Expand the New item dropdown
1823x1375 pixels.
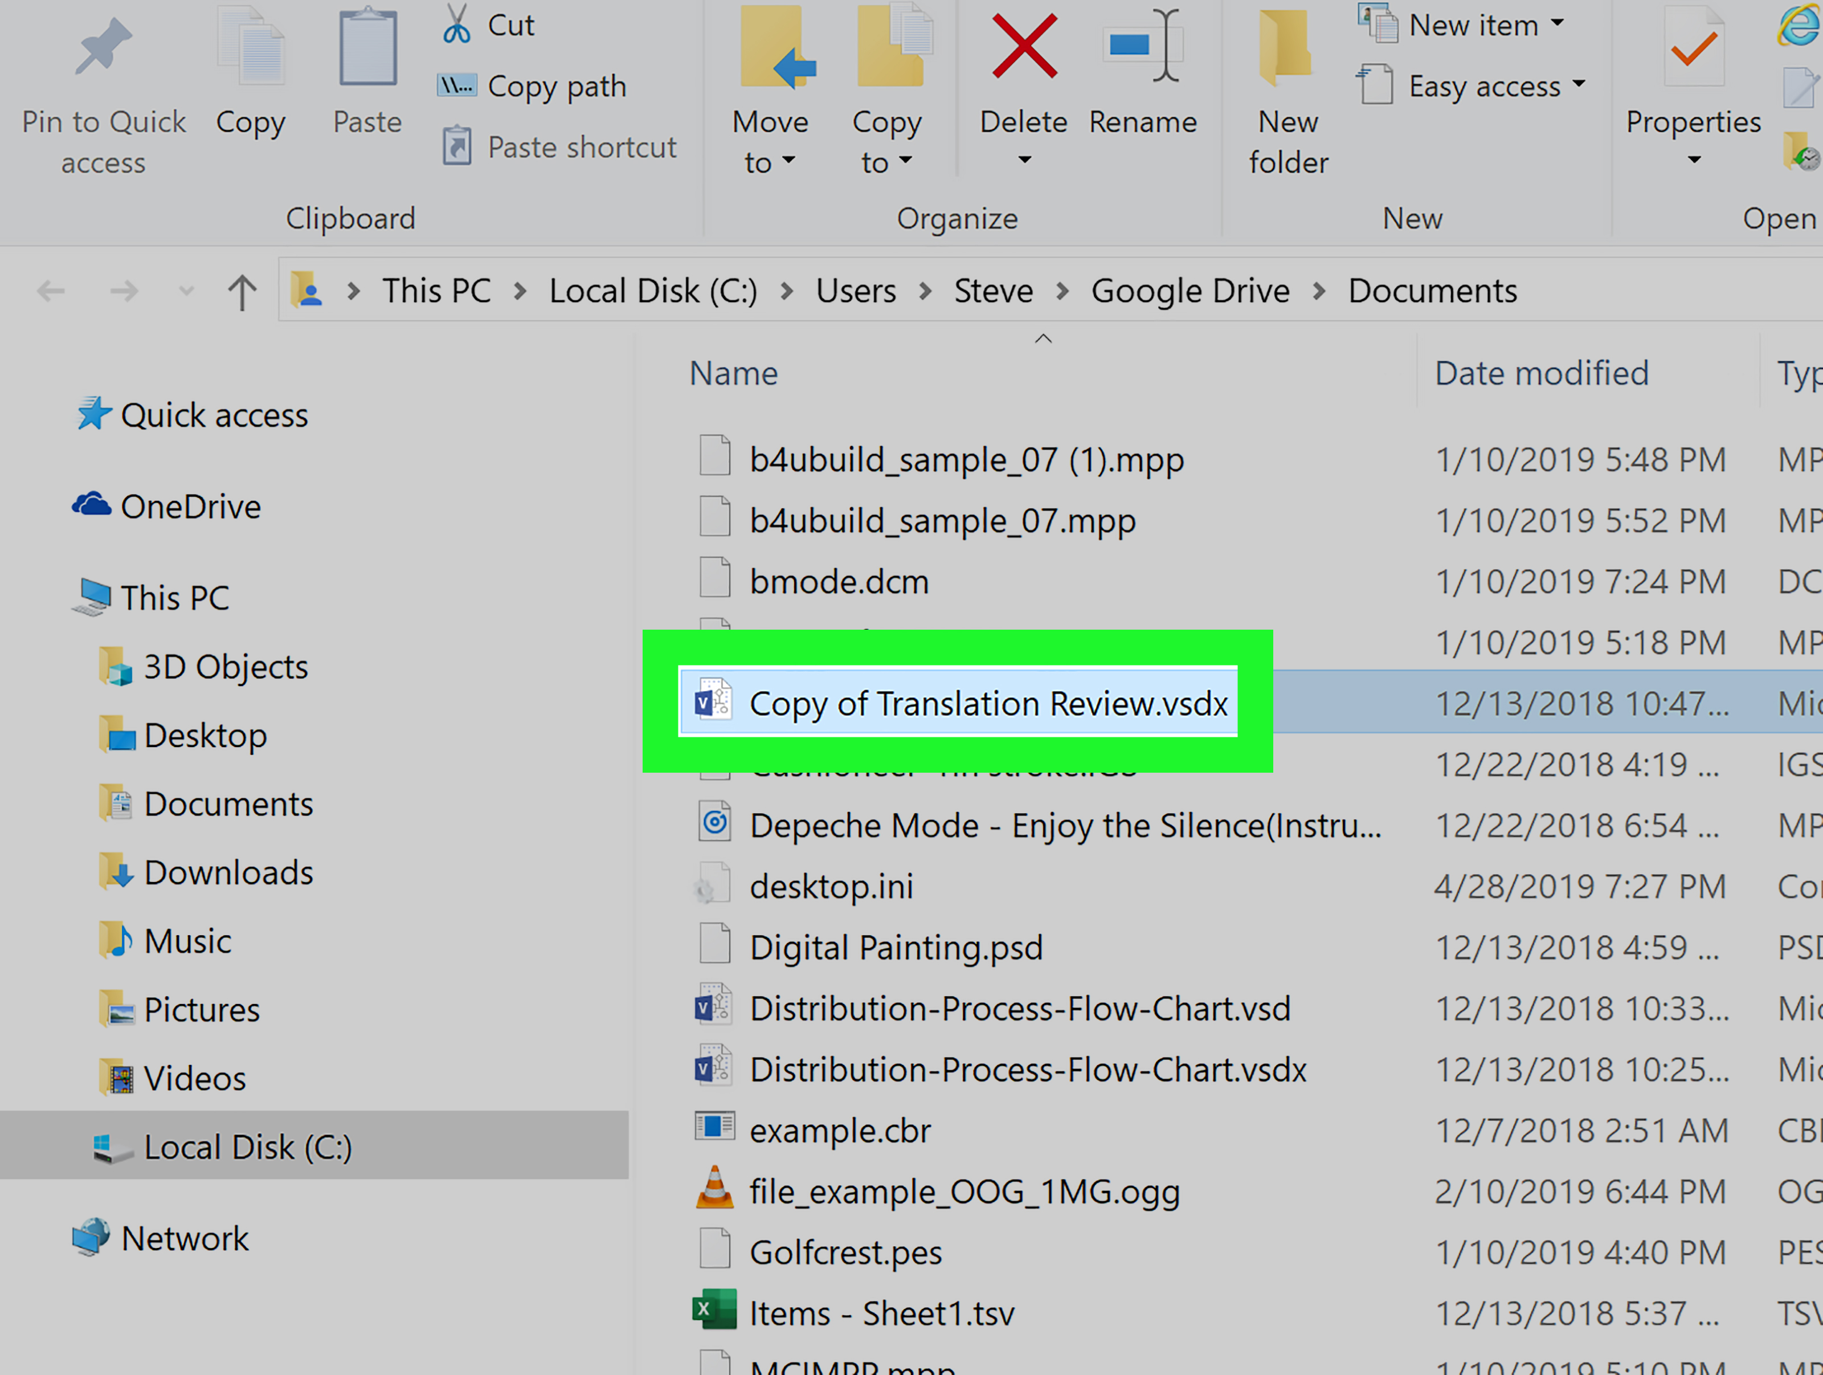coord(1559,25)
